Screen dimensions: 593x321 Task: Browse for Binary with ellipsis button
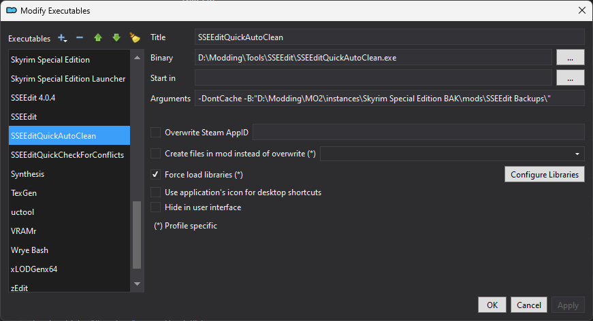[x=571, y=57]
